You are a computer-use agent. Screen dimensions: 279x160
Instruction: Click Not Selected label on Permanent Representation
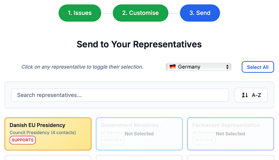click(x=231, y=134)
